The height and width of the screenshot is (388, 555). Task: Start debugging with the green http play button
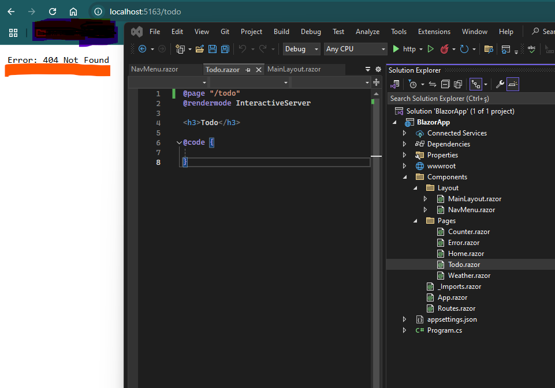point(396,49)
